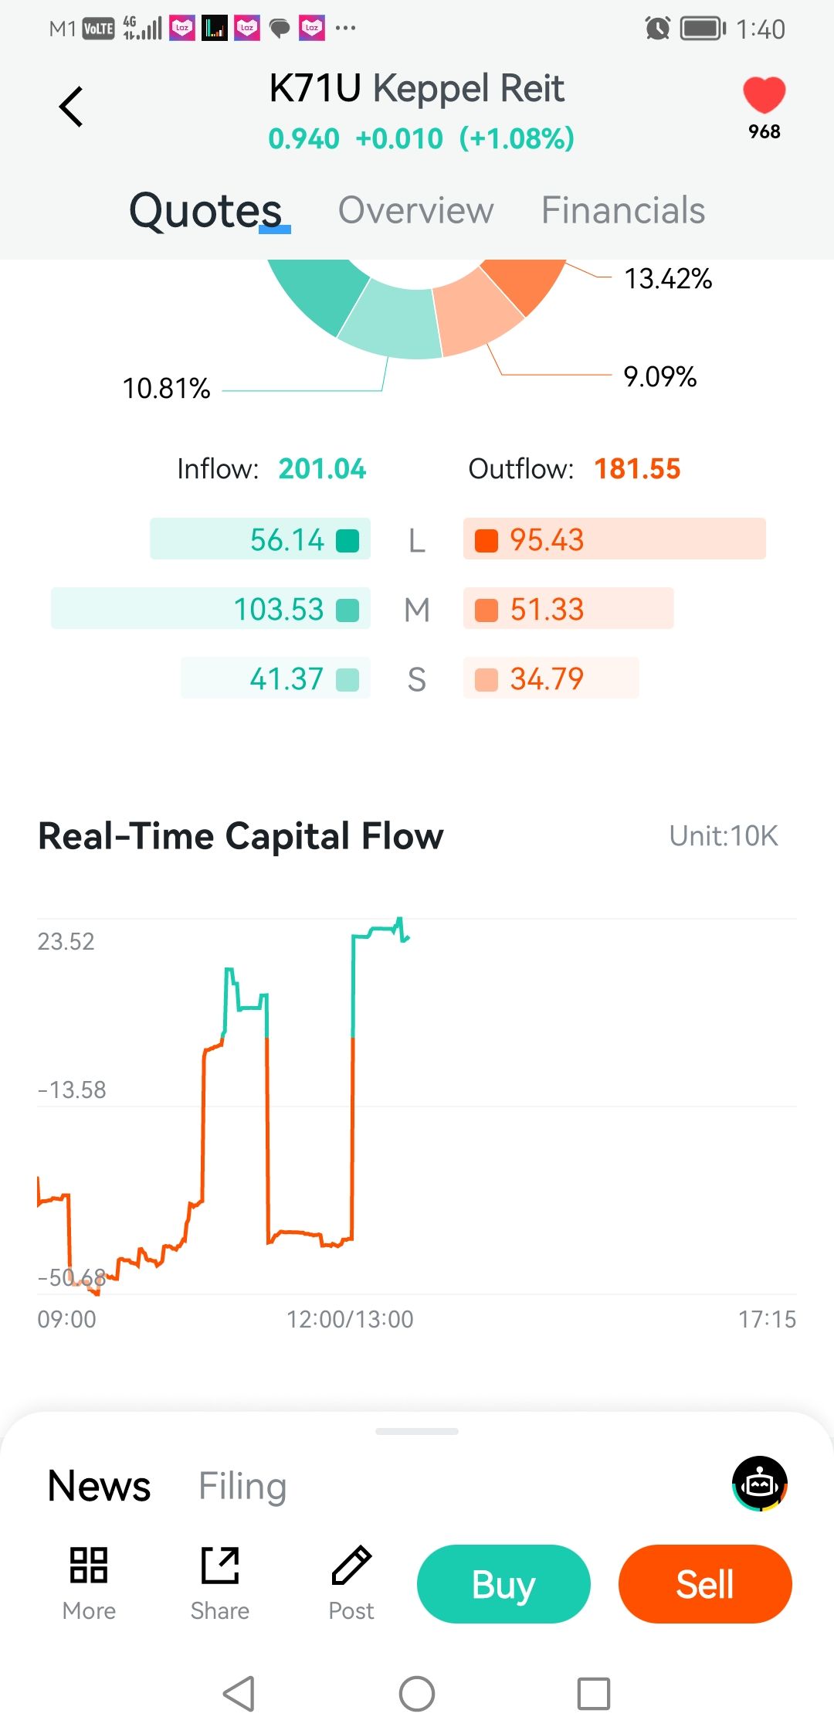
Task: Tap the Android back triangle button
Action: [x=239, y=1694]
